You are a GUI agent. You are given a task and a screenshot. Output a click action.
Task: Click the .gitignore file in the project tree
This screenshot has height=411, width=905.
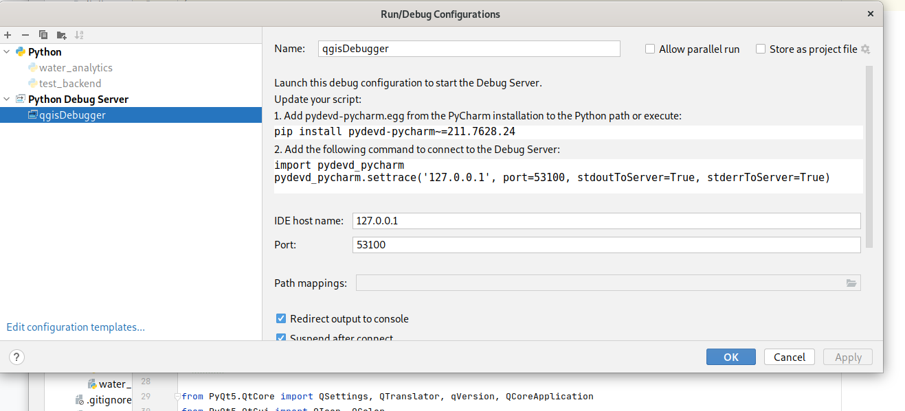[x=103, y=400]
